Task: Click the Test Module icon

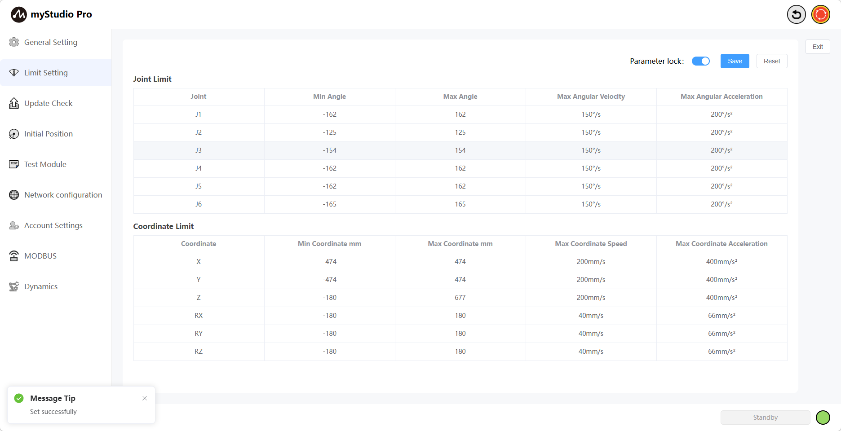Action: [x=14, y=164]
